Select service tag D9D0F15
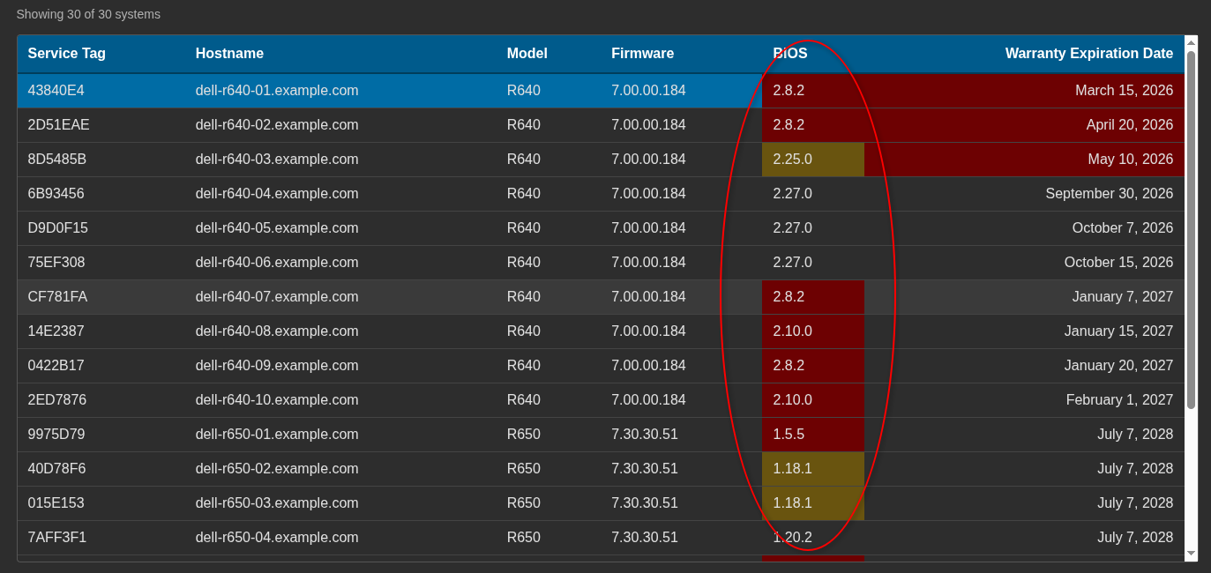Screen dimensions: 1211x573 click(58, 228)
